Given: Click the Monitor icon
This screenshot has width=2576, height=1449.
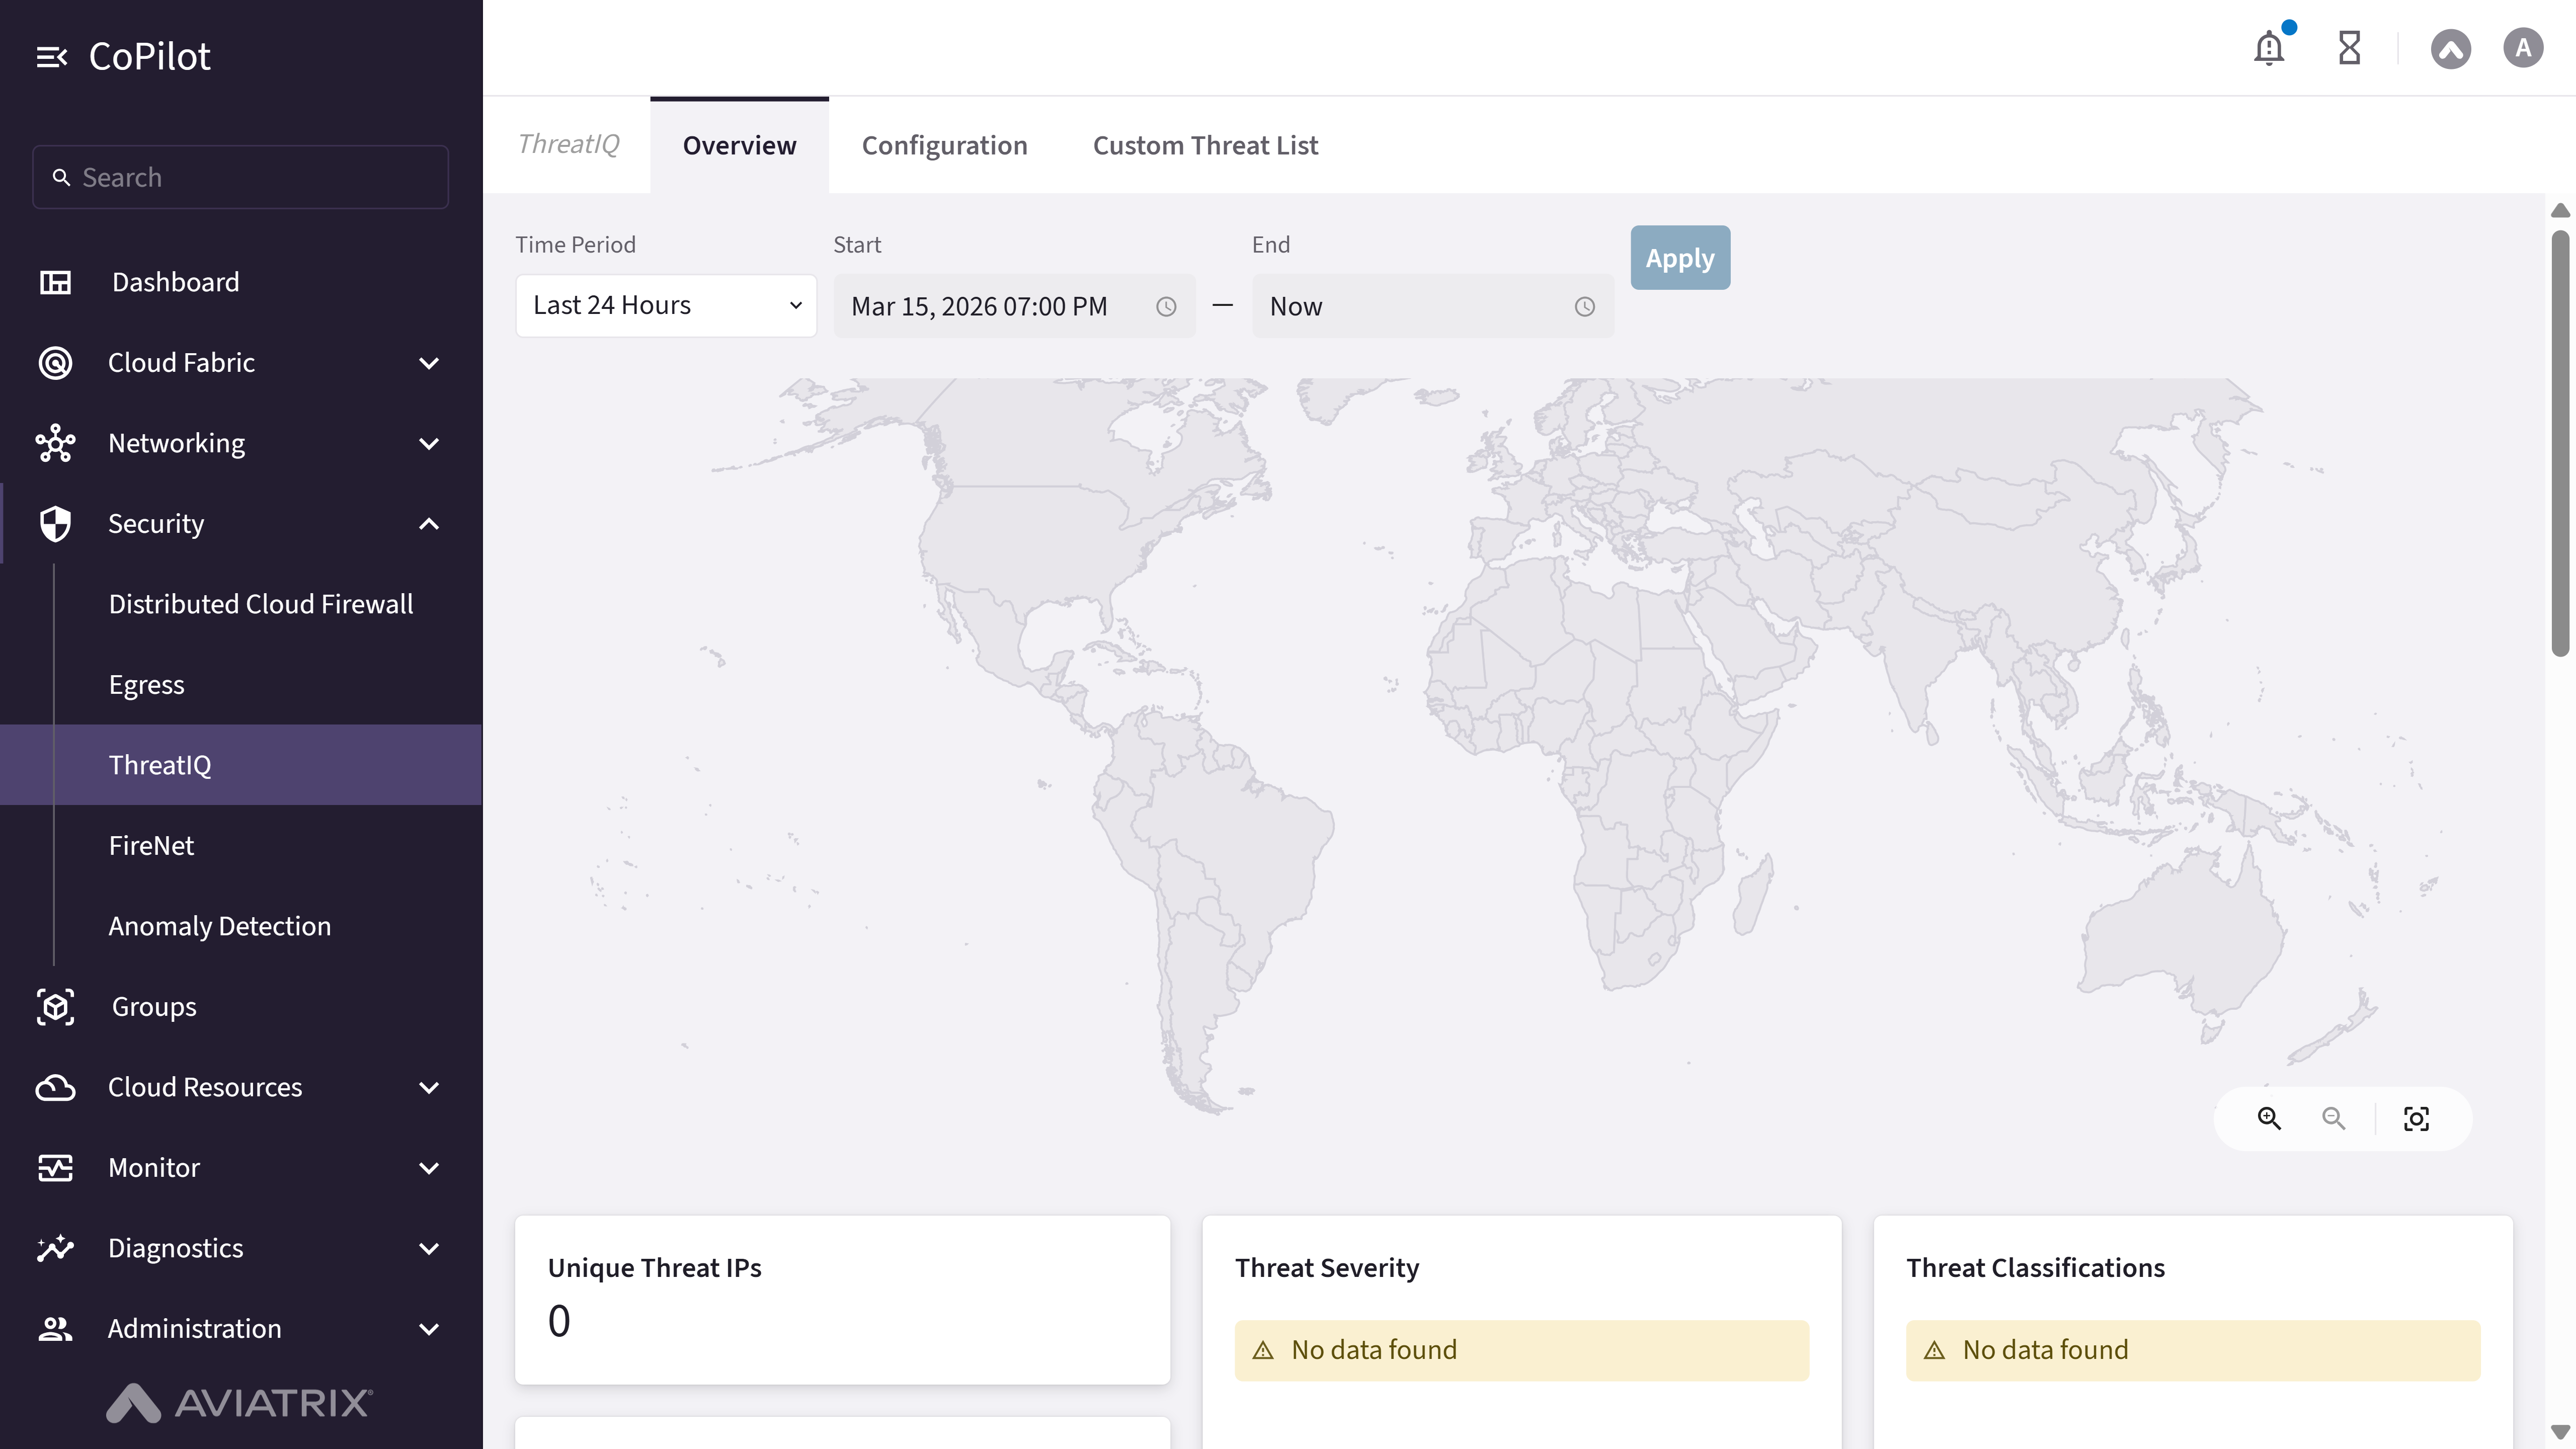Looking at the screenshot, I should [x=55, y=1168].
